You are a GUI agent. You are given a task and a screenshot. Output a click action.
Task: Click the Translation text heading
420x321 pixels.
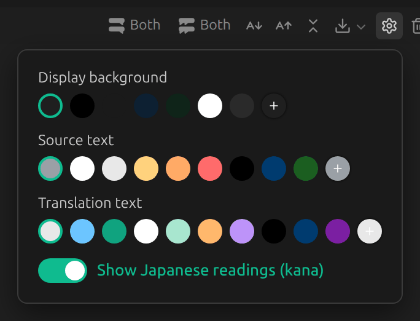[x=90, y=203]
